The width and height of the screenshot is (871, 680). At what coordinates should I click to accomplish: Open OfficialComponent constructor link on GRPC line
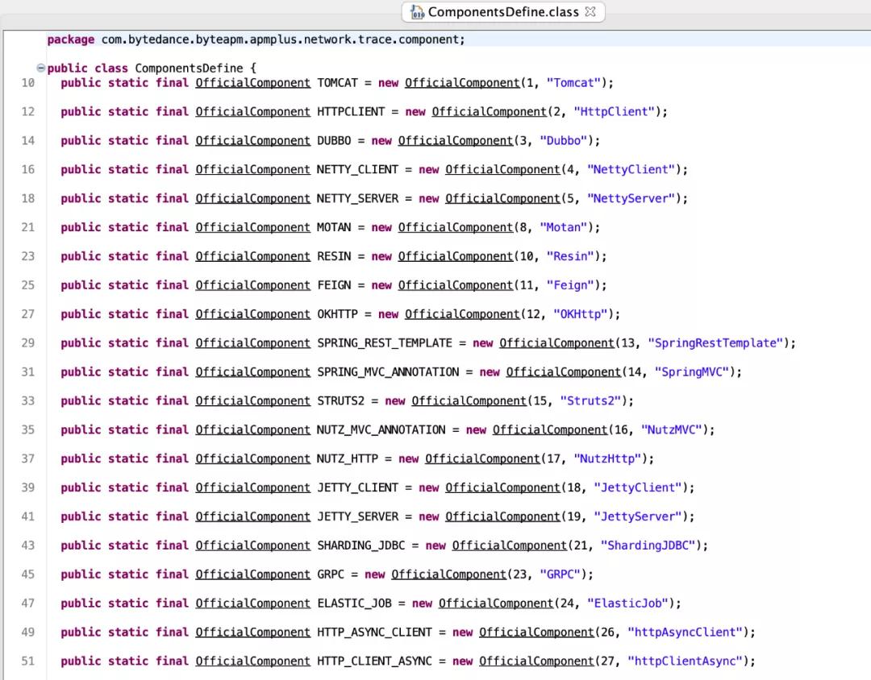tap(448, 574)
